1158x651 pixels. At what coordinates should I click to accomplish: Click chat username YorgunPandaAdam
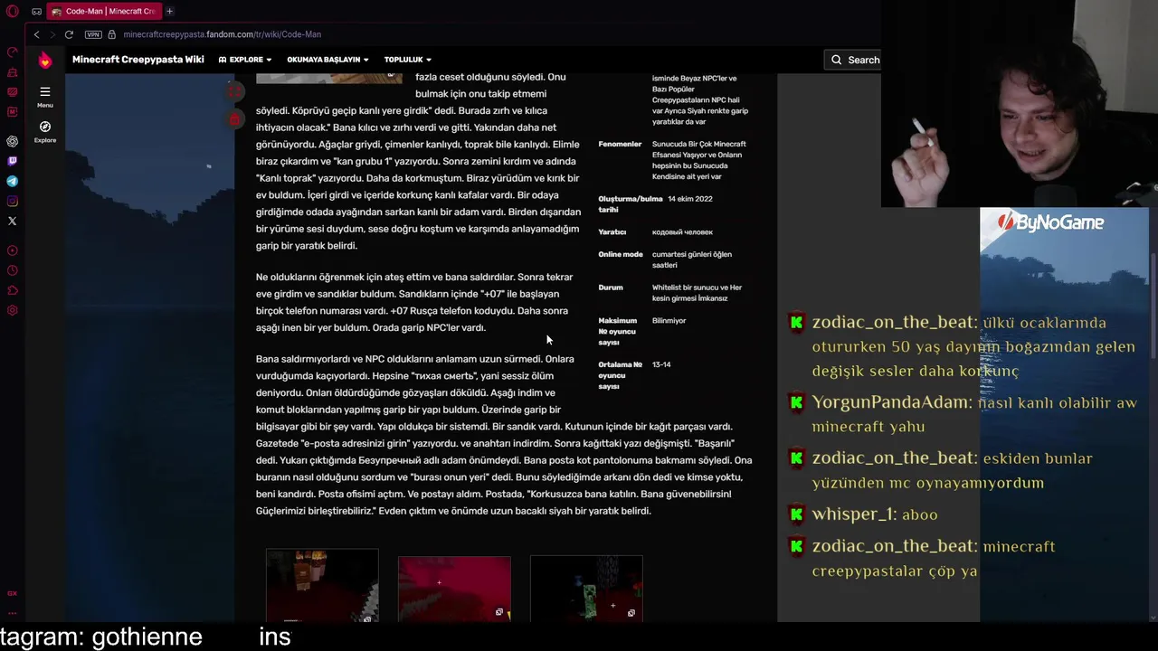[x=892, y=402]
